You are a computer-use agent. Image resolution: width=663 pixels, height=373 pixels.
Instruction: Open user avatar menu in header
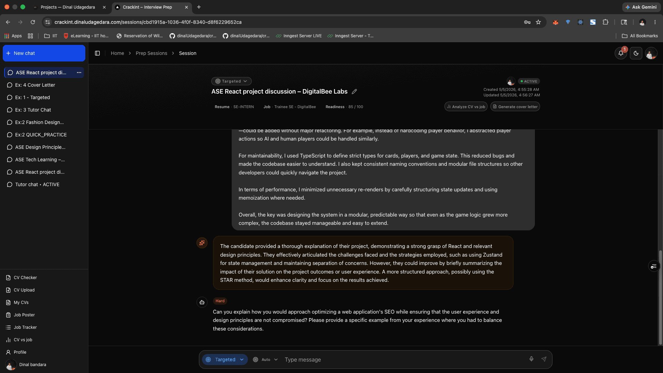[651, 53]
